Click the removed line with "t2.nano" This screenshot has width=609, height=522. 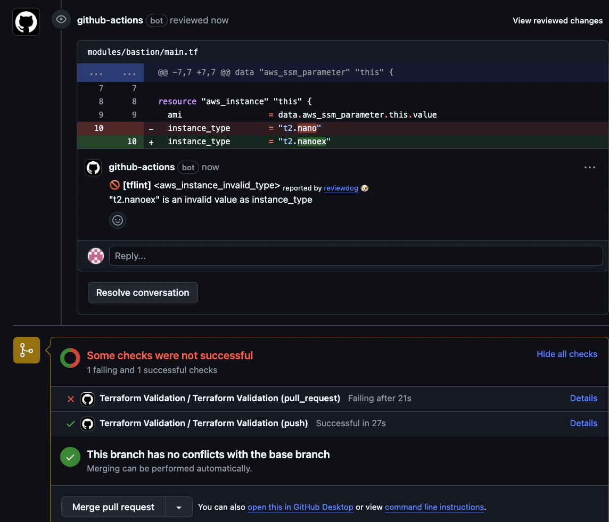343,128
